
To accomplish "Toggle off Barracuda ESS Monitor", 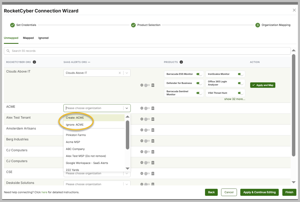I will coord(199,74).
